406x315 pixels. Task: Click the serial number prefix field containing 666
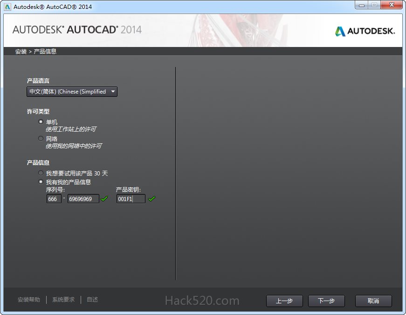pyautogui.click(x=54, y=199)
